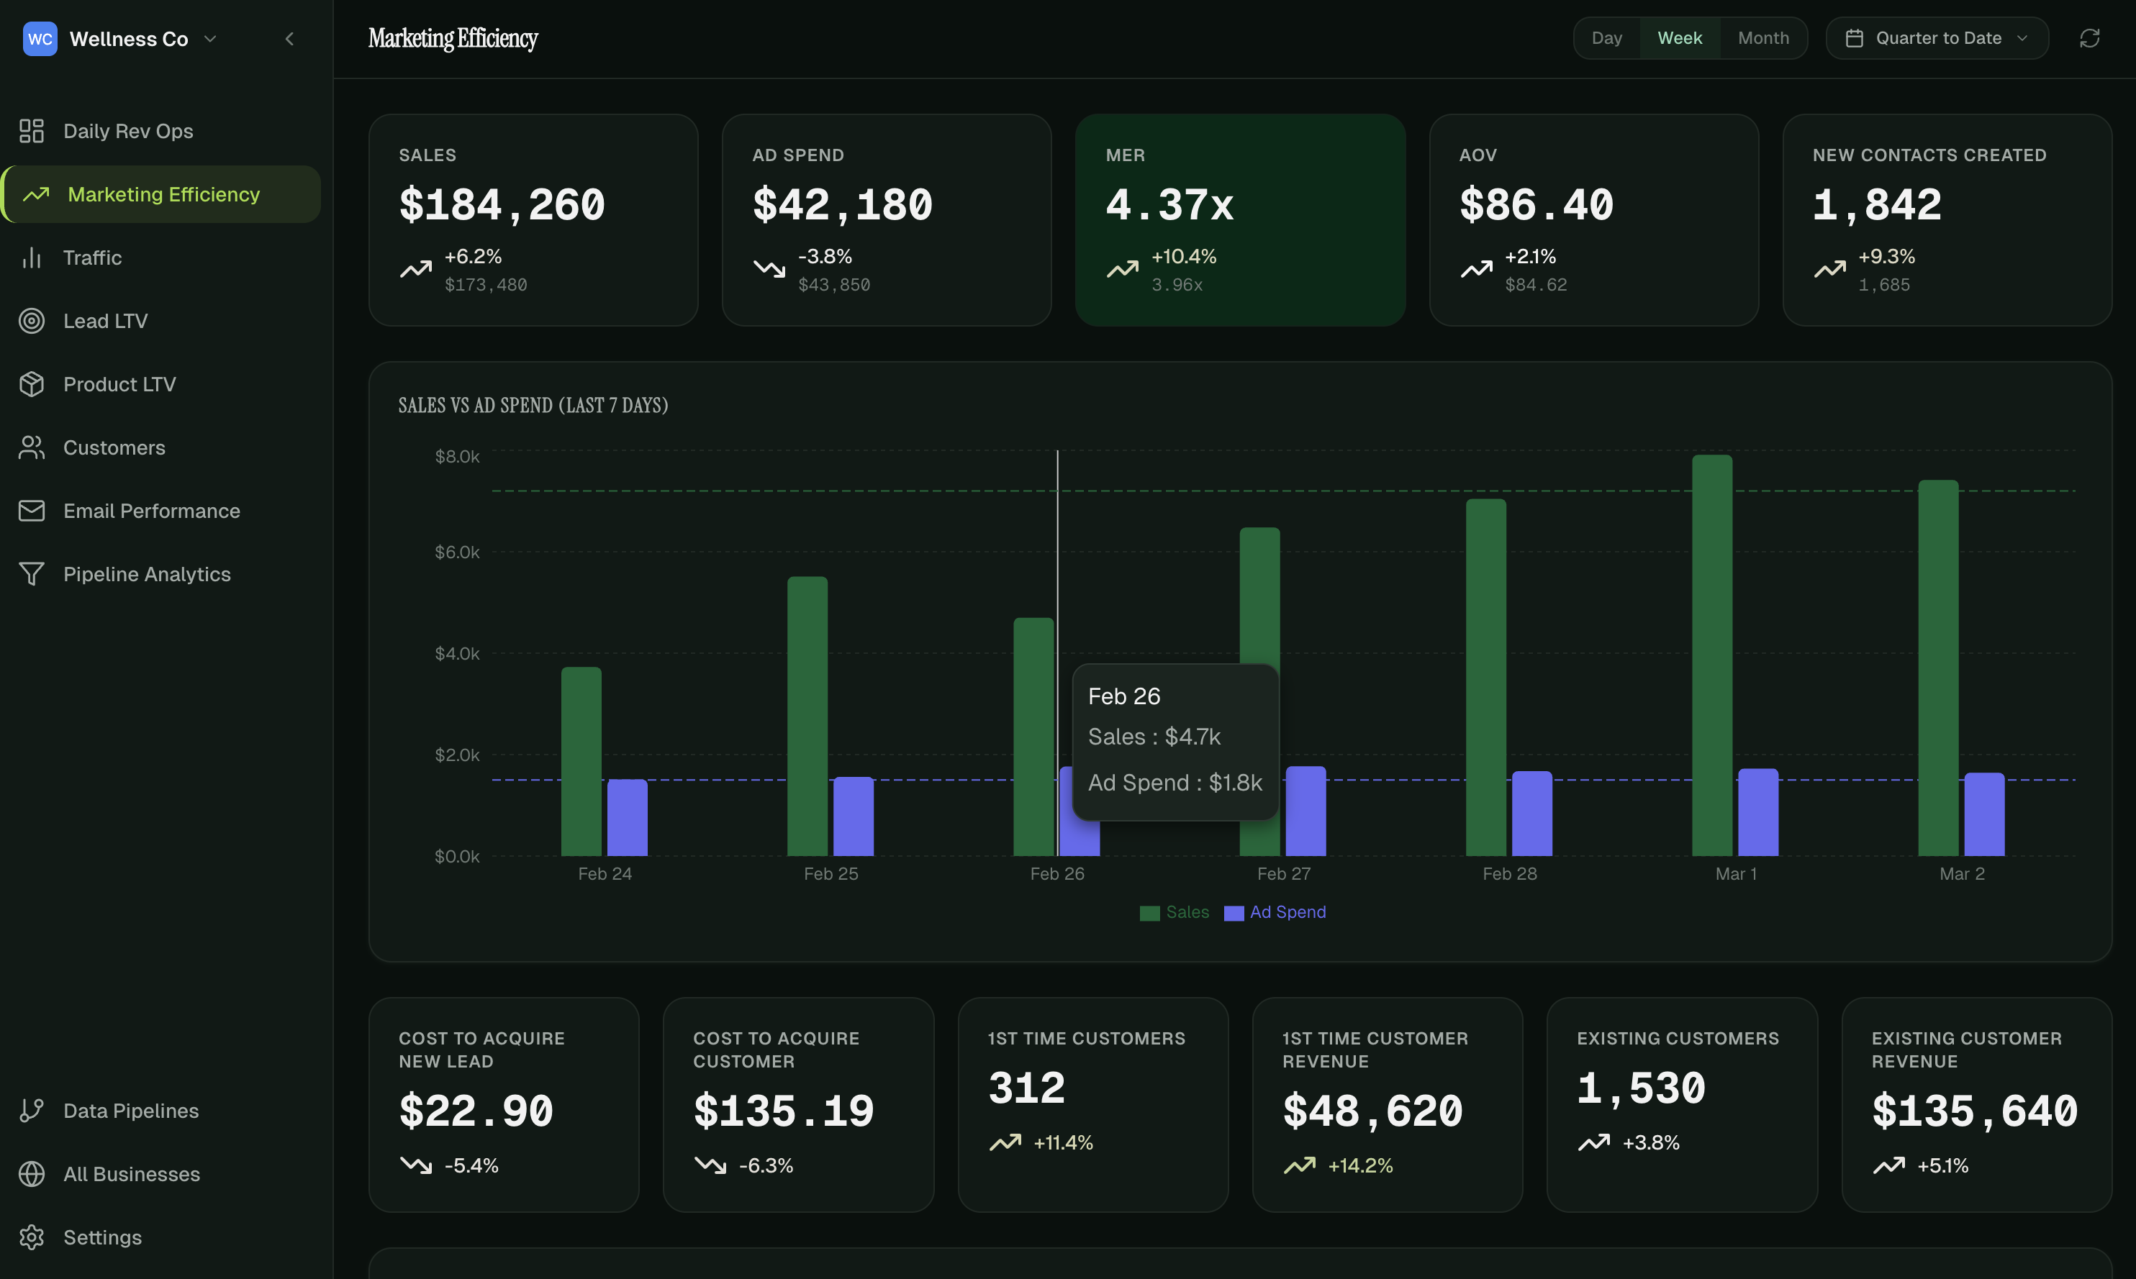
Task: Click the Email Performance envelope icon
Action: 32,511
